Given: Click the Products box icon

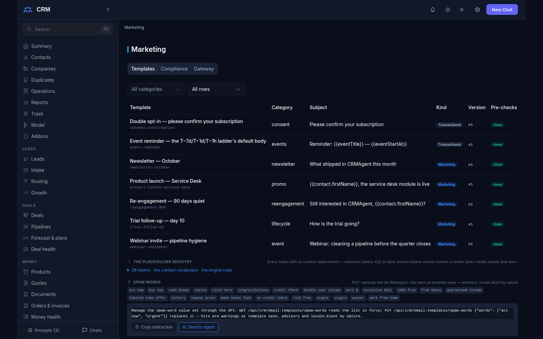Looking at the screenshot, I should [26, 272].
